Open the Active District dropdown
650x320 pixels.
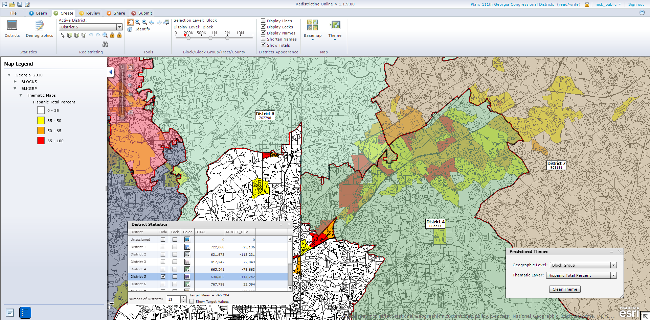120,27
